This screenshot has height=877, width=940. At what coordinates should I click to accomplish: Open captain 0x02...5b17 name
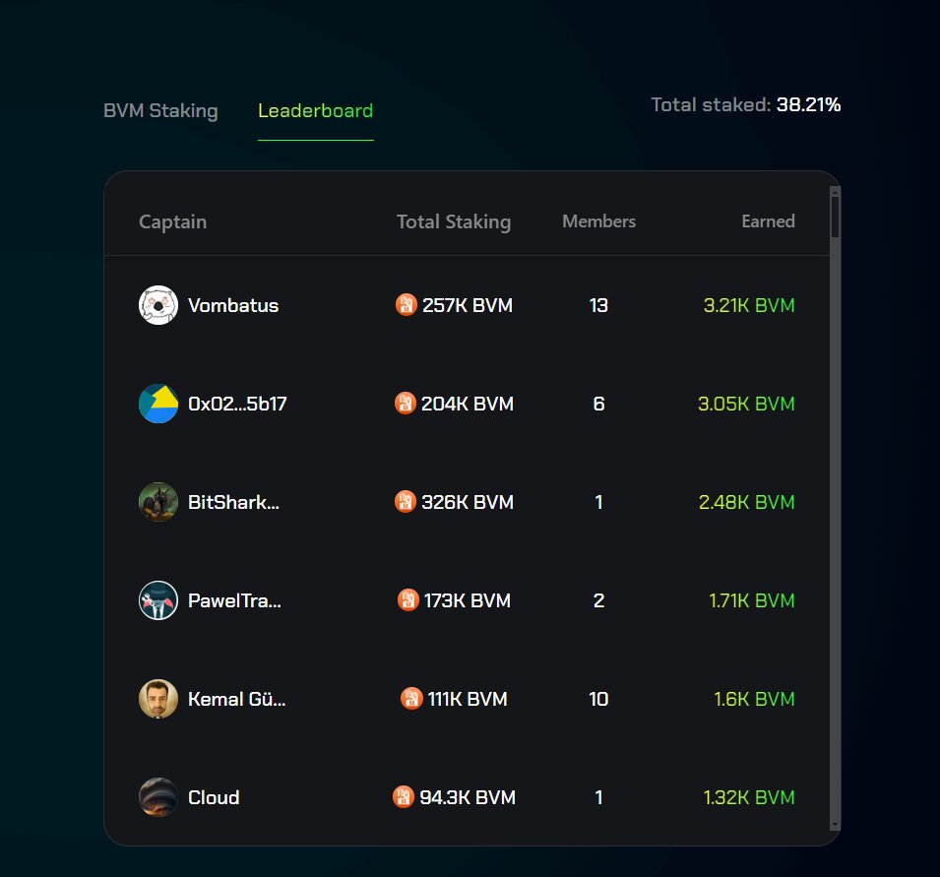pyautogui.click(x=237, y=404)
